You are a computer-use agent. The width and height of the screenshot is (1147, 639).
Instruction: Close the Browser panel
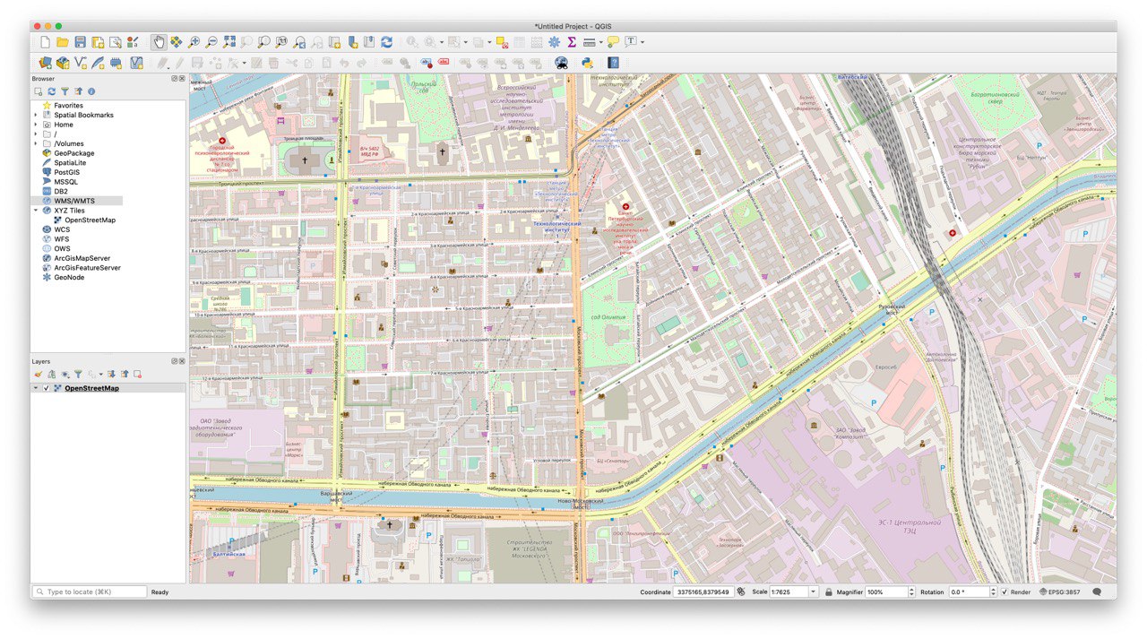[x=182, y=79]
